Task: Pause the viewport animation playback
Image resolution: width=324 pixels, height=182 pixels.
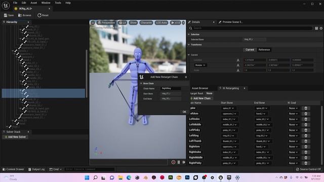Action: [x=179, y=162]
